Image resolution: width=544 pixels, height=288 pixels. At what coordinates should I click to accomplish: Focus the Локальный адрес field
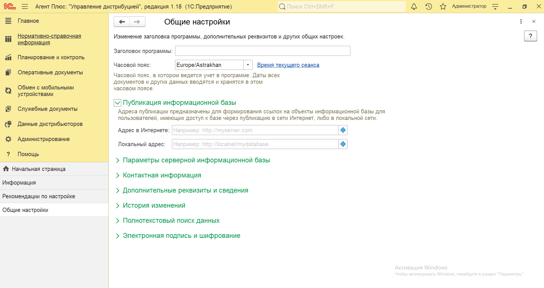click(255, 144)
